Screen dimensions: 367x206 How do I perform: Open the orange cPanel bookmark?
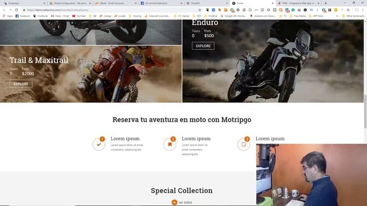point(106,16)
